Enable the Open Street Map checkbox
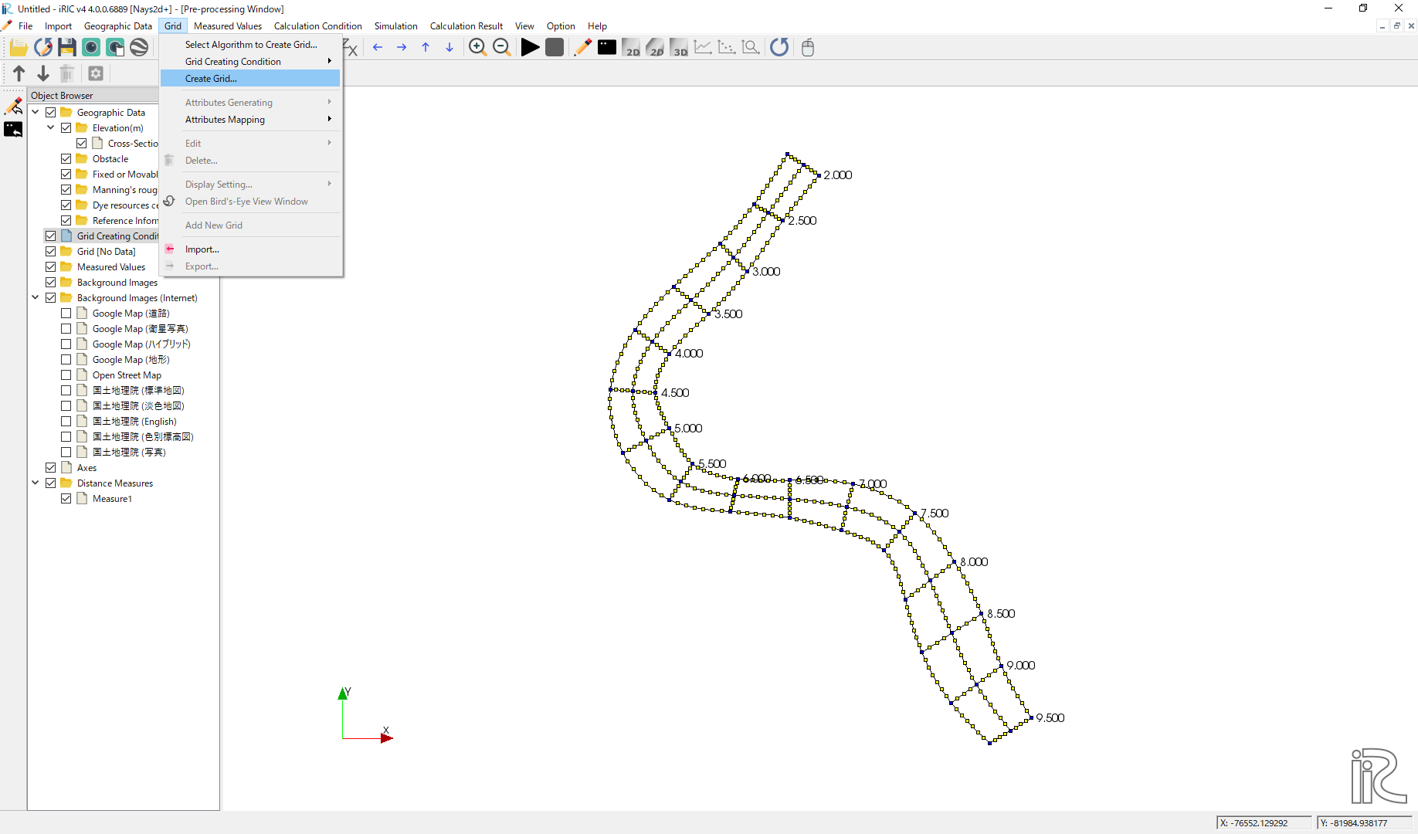This screenshot has width=1418, height=834. pos(66,375)
